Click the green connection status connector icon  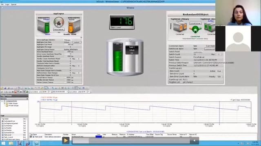pyautogui.click(x=195, y=30)
